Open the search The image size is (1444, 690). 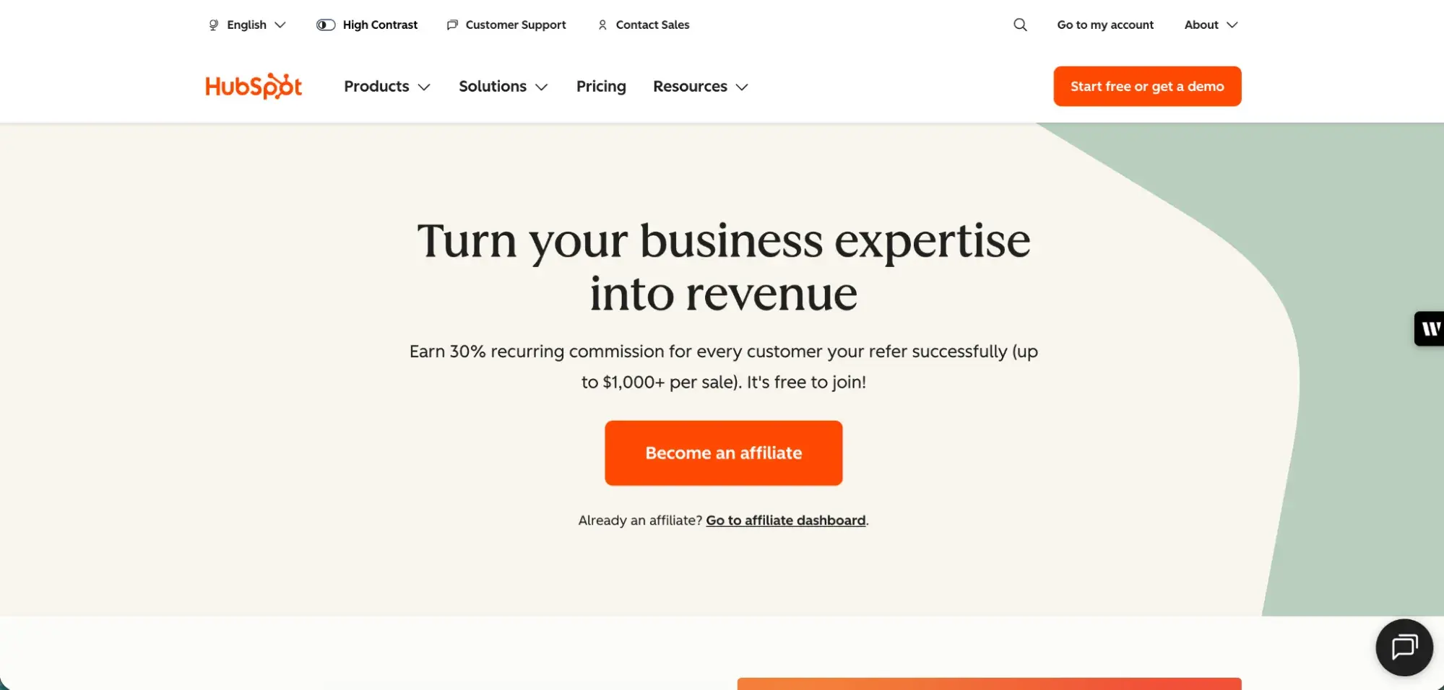[1020, 24]
